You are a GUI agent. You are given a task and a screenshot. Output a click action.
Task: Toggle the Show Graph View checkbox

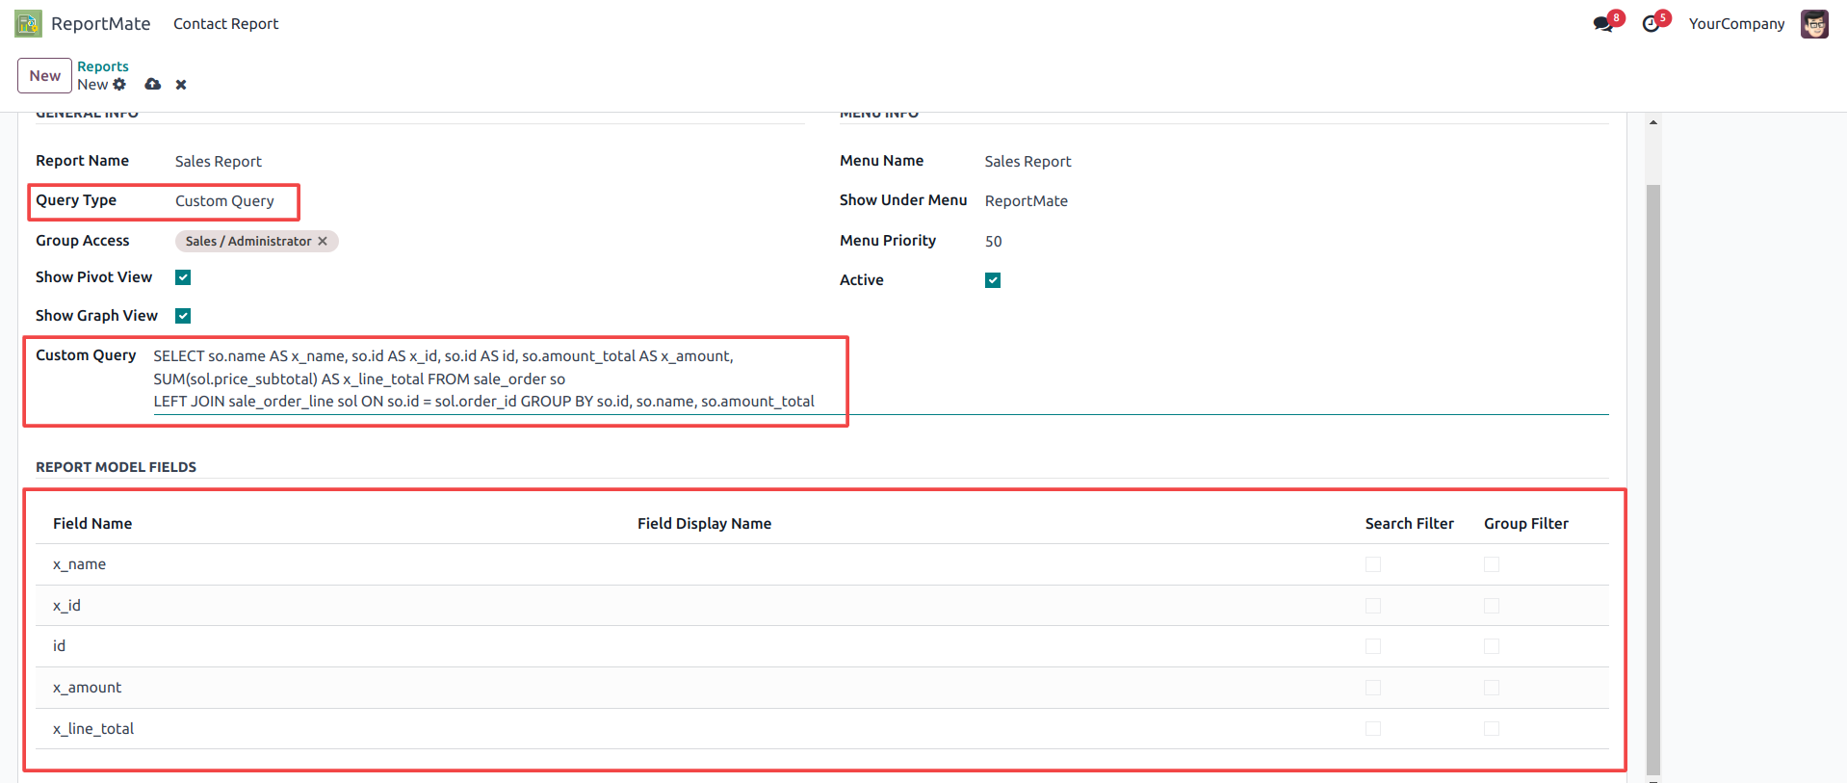pyautogui.click(x=183, y=316)
